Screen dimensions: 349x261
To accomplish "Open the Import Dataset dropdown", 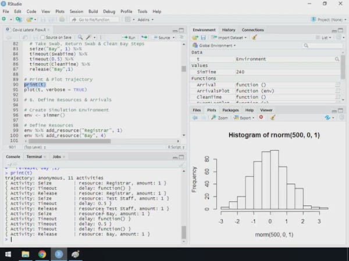I will pyautogui.click(x=229, y=38).
